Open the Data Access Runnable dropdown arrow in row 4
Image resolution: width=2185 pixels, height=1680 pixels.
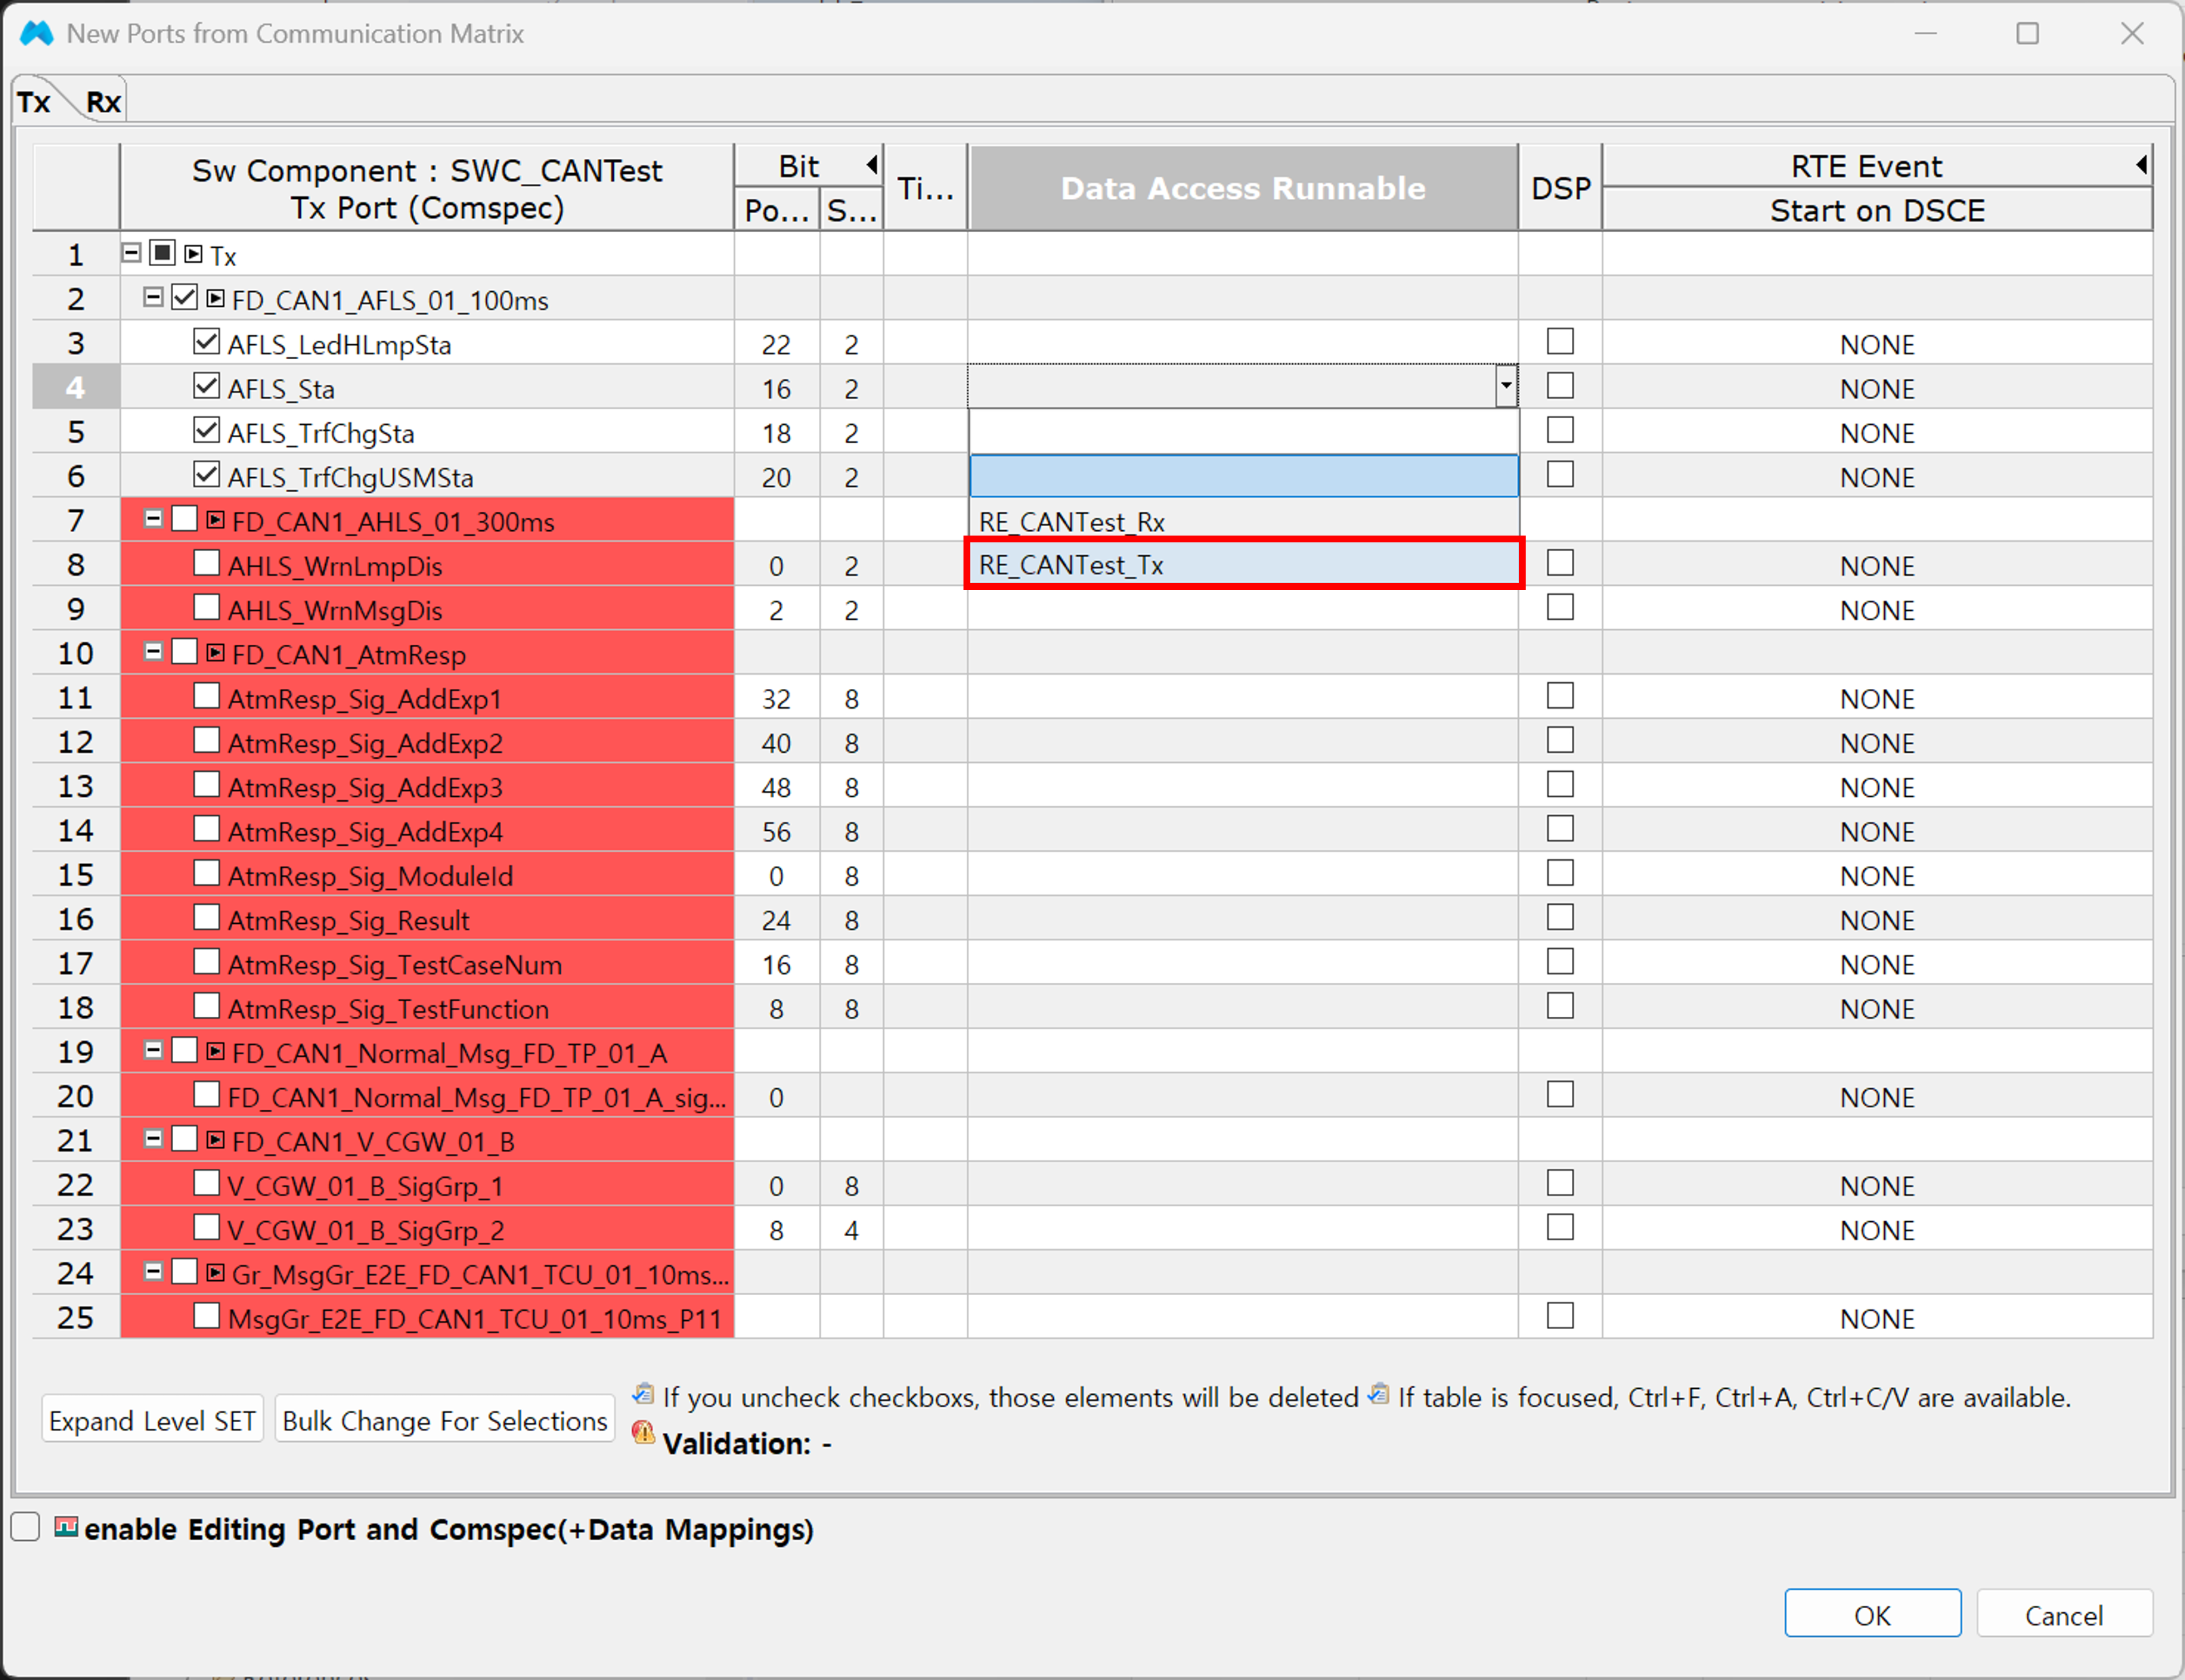[x=1506, y=386]
